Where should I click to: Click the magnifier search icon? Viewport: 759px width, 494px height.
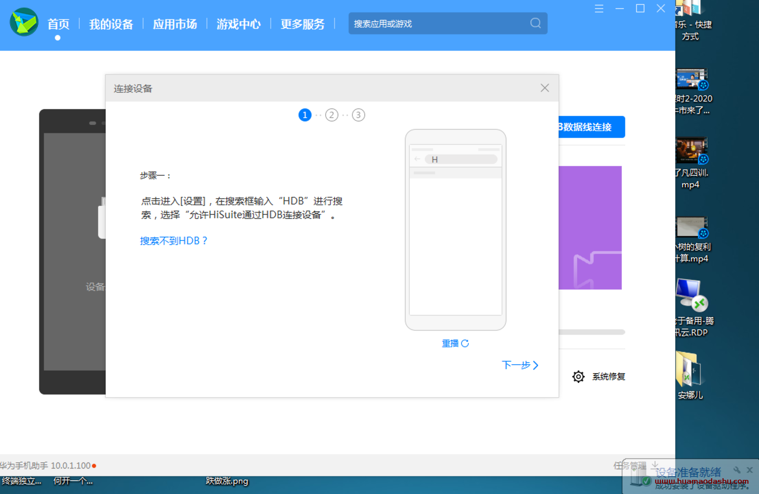pos(535,23)
